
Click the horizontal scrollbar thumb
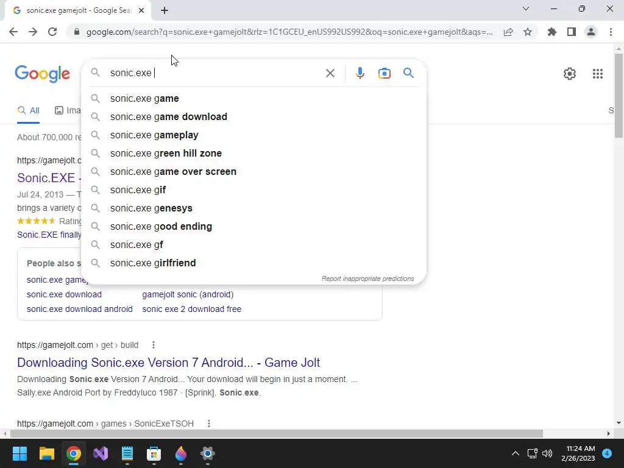pyautogui.click(x=277, y=433)
